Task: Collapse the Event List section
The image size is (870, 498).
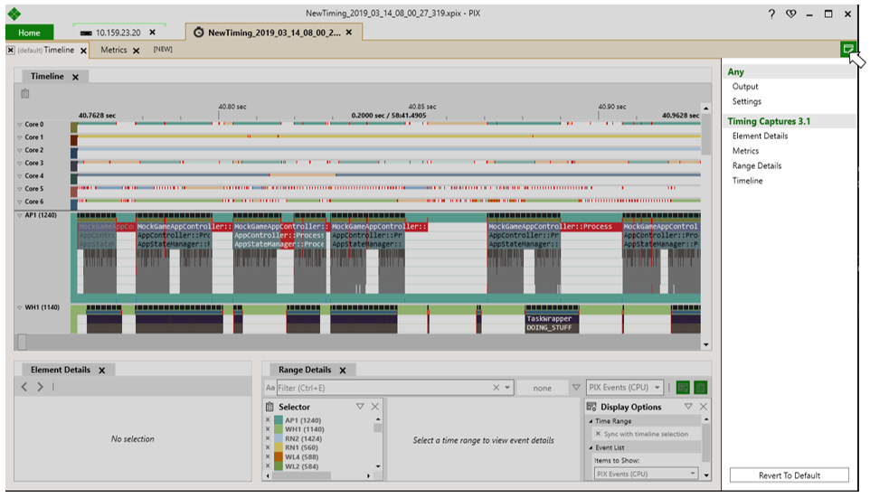Action: (591, 447)
